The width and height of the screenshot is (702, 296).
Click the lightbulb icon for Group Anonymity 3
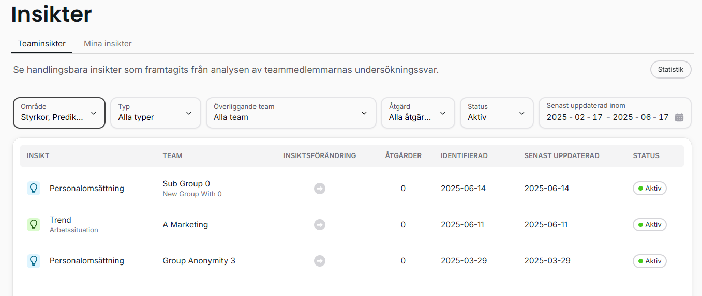[x=34, y=261]
